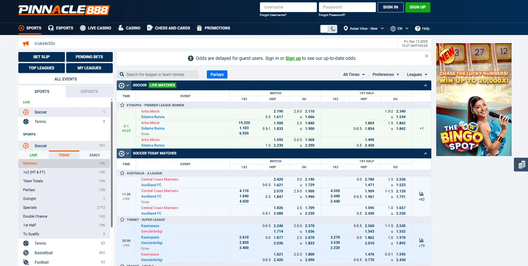The image size is (528, 266).
Task: Click the Parlays button
Action: (x=217, y=75)
